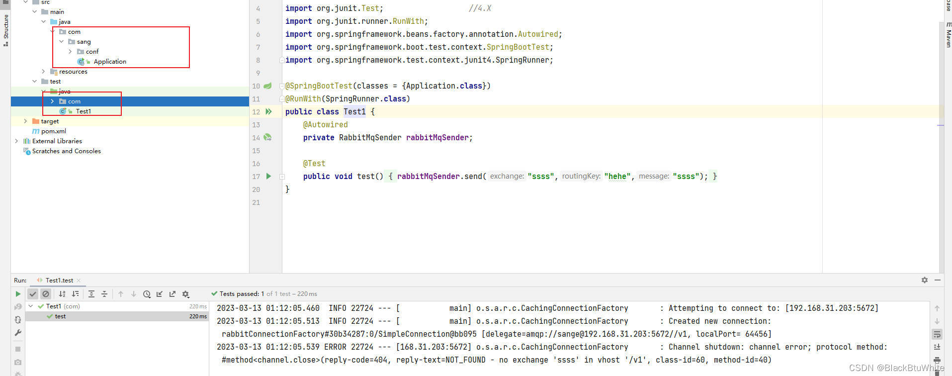
Task: Expand the conf package
Action: click(70, 51)
